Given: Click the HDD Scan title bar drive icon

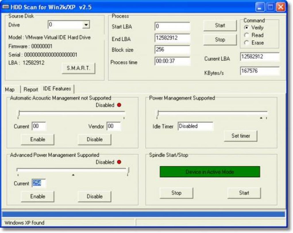Looking at the screenshot, I should pos(5,7).
